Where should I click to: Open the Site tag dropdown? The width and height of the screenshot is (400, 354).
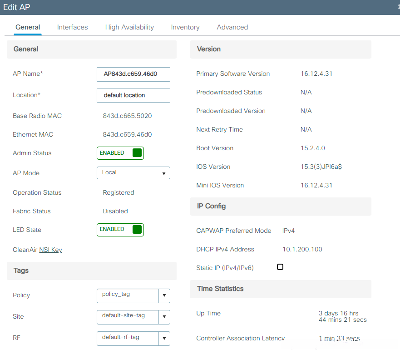pyautogui.click(x=164, y=317)
